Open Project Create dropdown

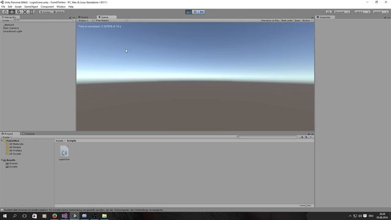tap(6, 137)
